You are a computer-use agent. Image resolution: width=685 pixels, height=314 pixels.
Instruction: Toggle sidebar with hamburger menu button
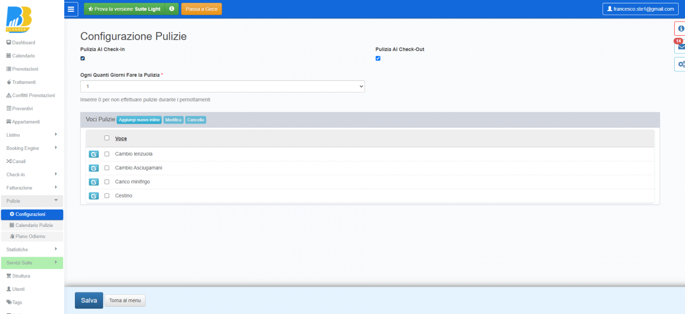[x=71, y=9]
